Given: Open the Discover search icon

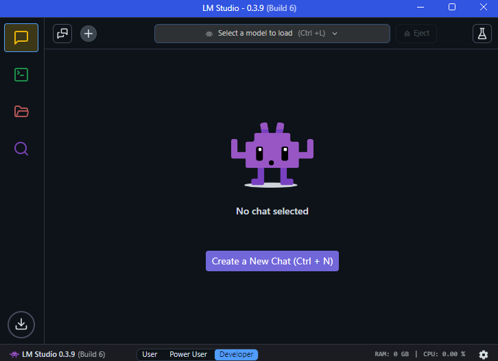Looking at the screenshot, I should tap(21, 149).
